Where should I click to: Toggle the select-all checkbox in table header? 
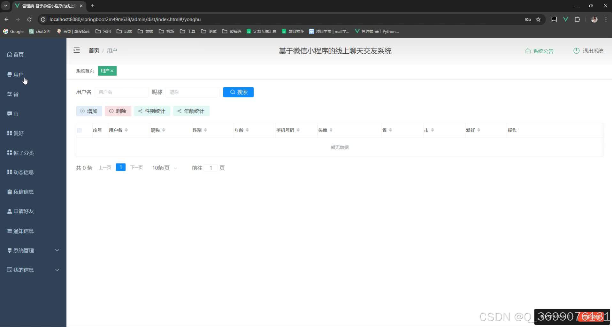tap(79, 130)
